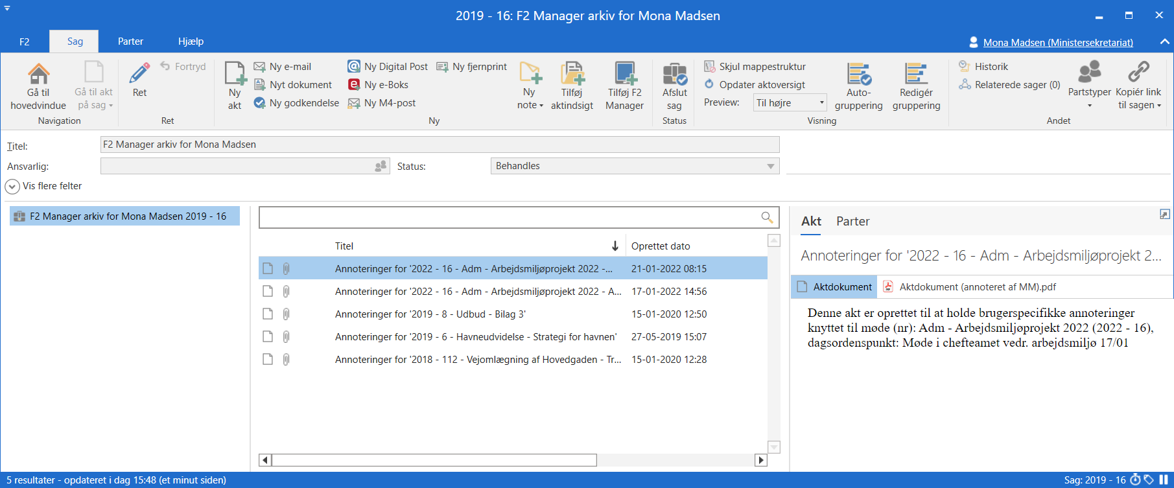Image resolution: width=1174 pixels, height=488 pixels.
Task: Click Tilføj aktindsigt
Action: (x=572, y=86)
